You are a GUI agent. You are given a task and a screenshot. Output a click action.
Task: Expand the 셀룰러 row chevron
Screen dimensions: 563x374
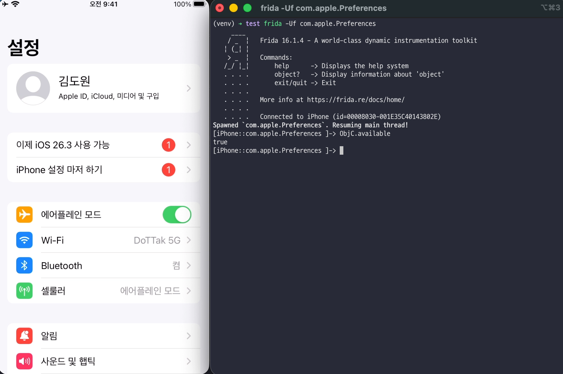click(189, 291)
